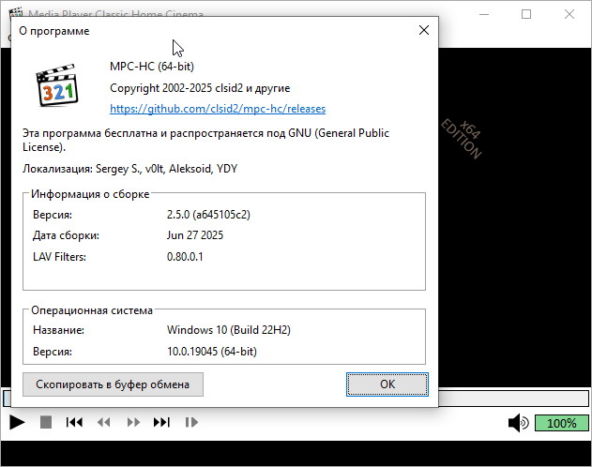Close the Media Player Classic main window
592x467 pixels.
tap(569, 14)
